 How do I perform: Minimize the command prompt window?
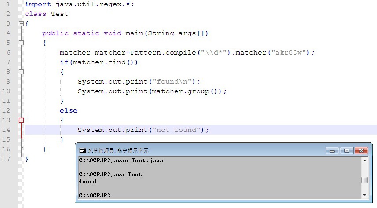click(x=332, y=150)
